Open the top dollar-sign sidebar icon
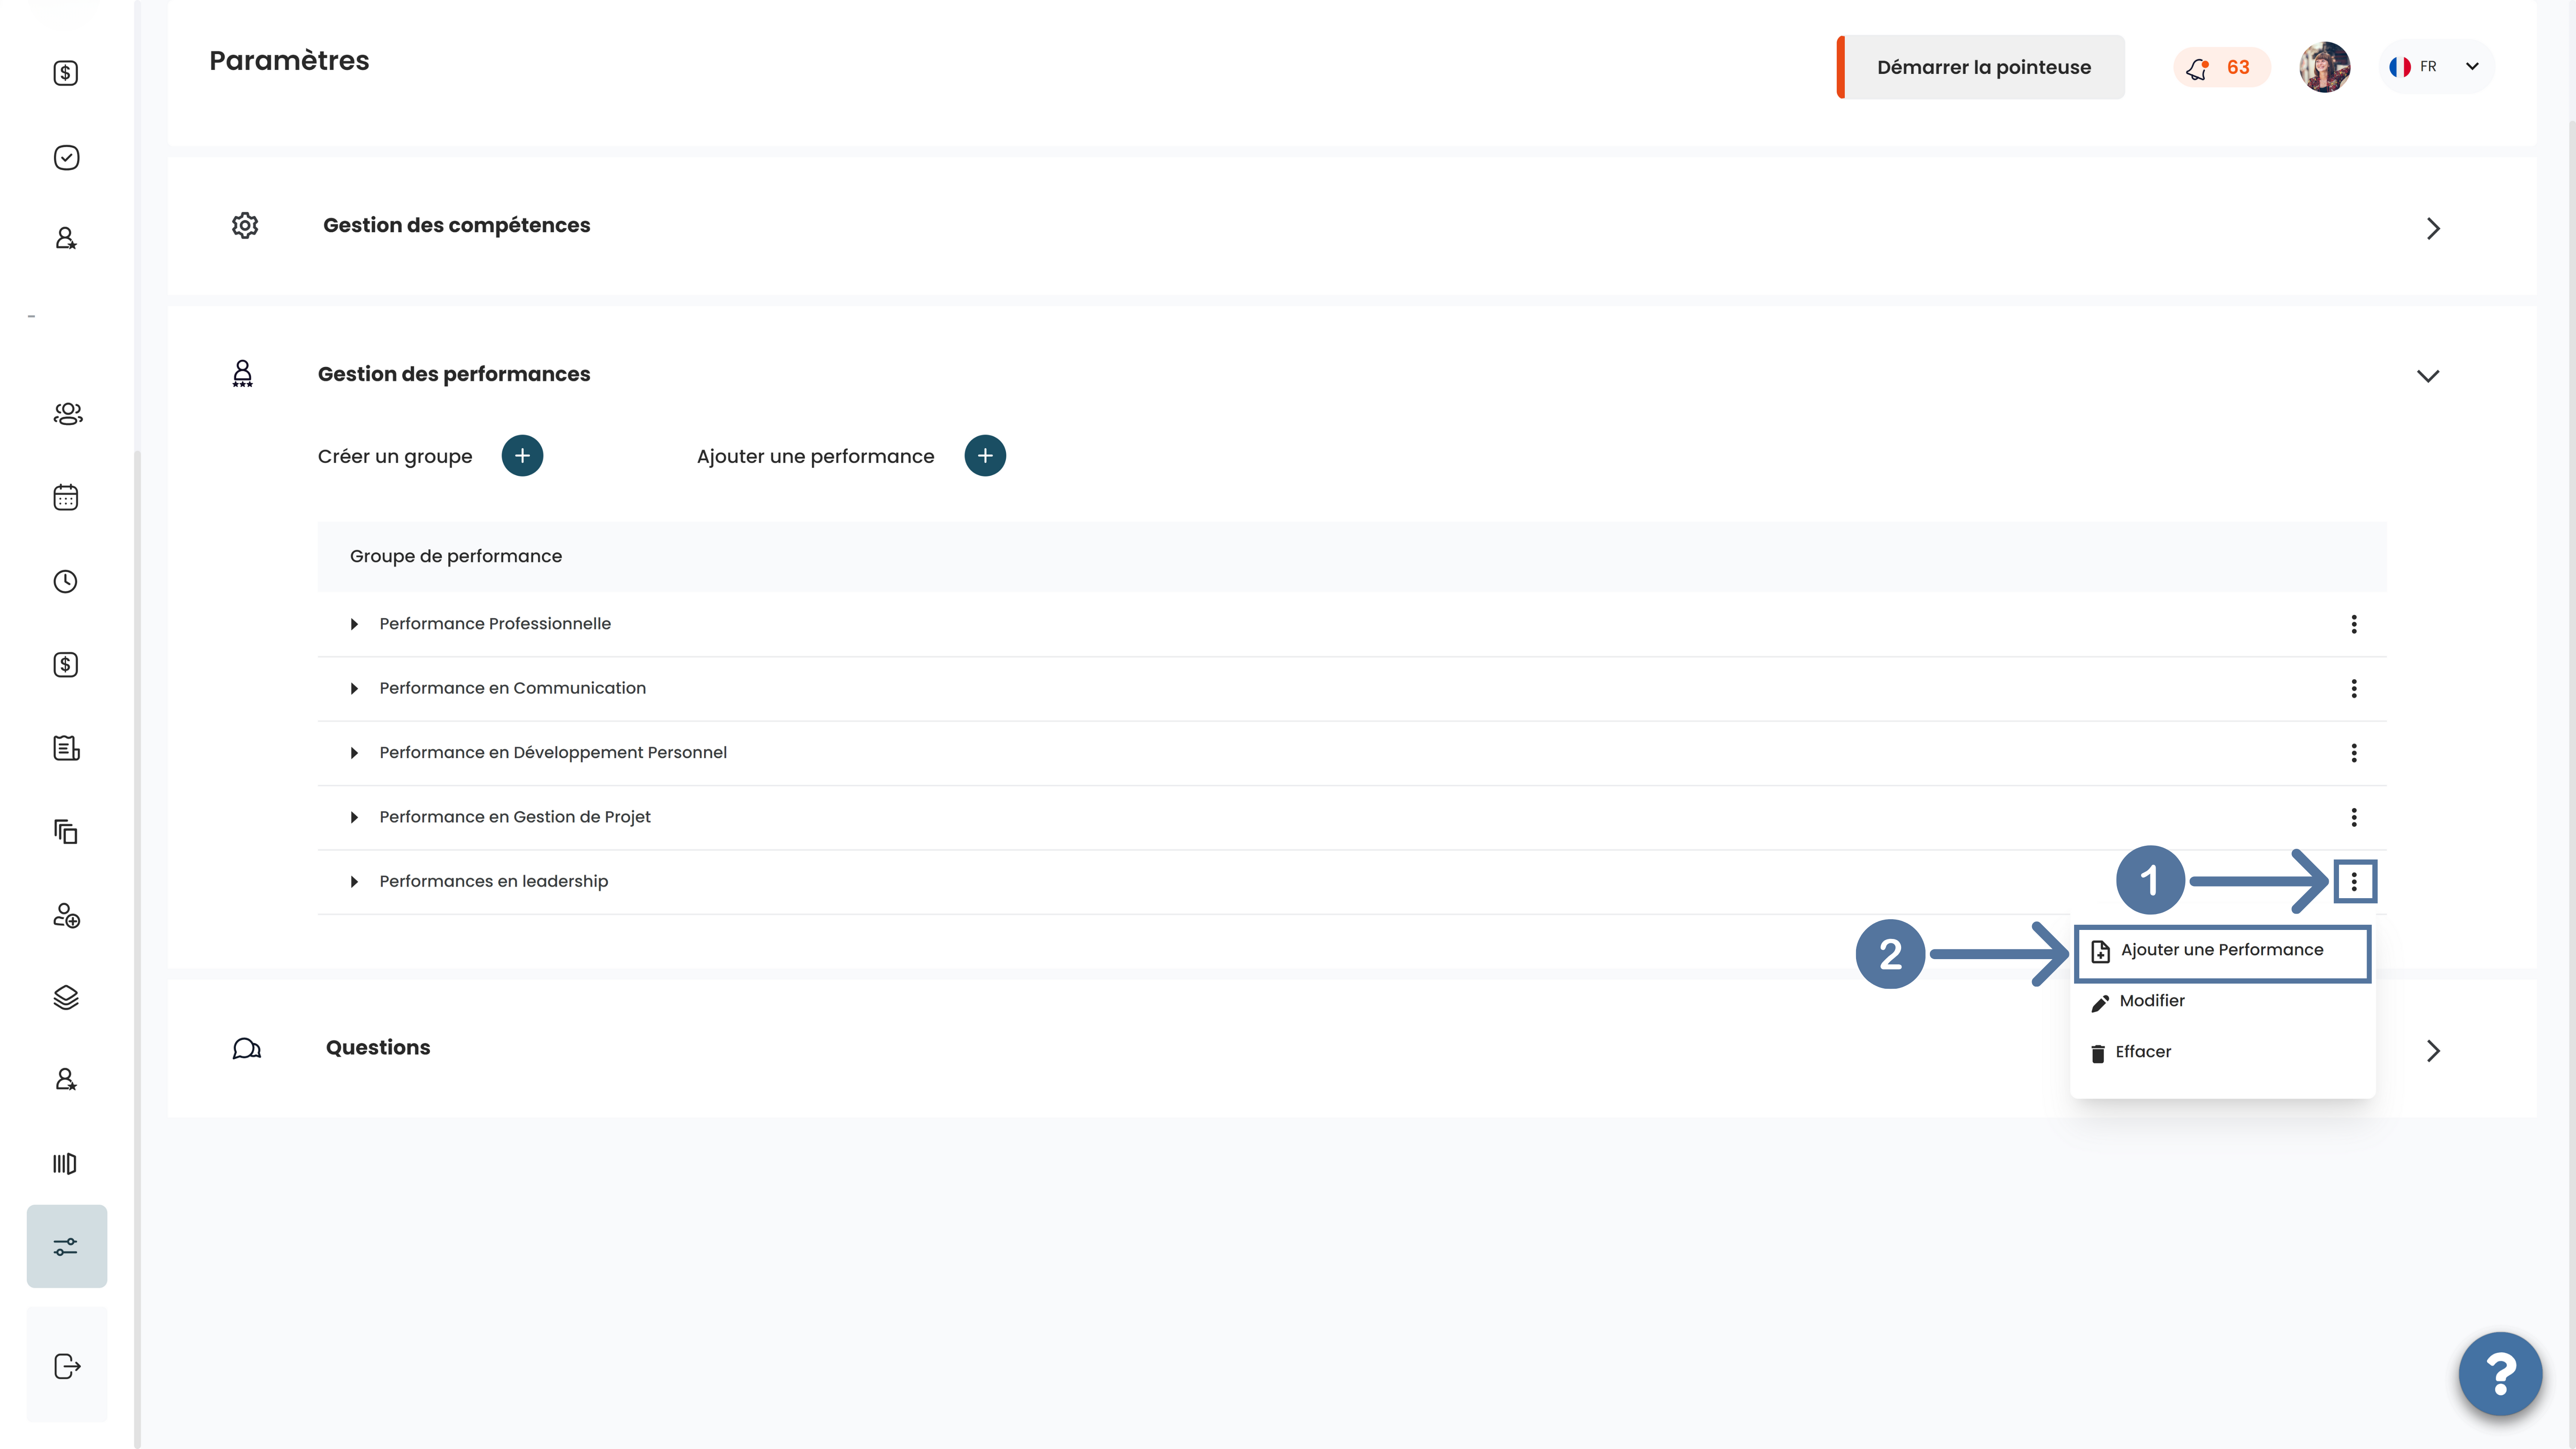 (66, 73)
